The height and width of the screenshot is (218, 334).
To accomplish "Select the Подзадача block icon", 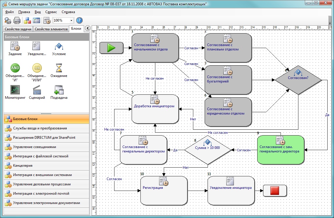I will point(59,90).
